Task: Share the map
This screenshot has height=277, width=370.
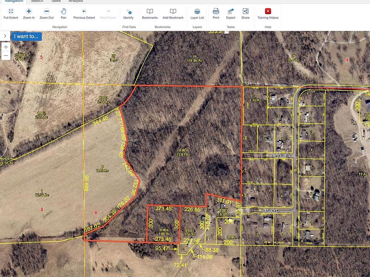Action: click(x=246, y=14)
